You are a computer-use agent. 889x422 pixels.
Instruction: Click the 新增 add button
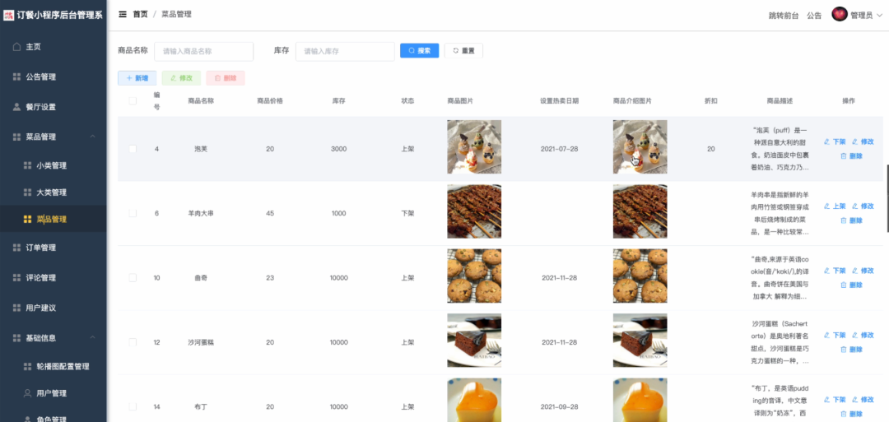(x=137, y=78)
